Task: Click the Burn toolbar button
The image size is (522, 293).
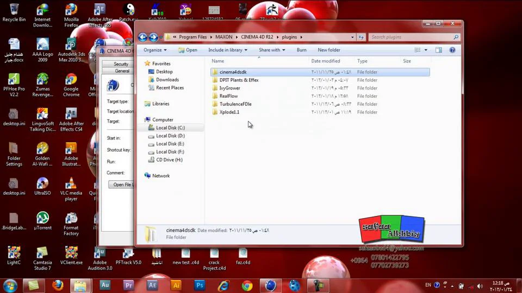Action: [301, 50]
